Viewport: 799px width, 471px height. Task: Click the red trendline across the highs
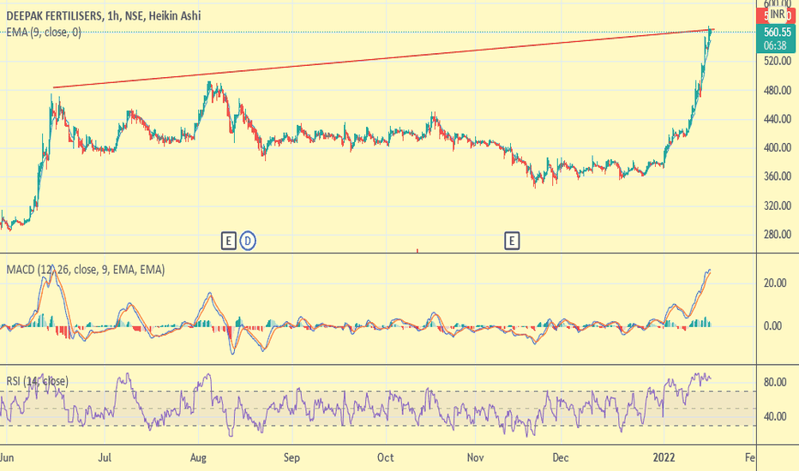pos(382,58)
